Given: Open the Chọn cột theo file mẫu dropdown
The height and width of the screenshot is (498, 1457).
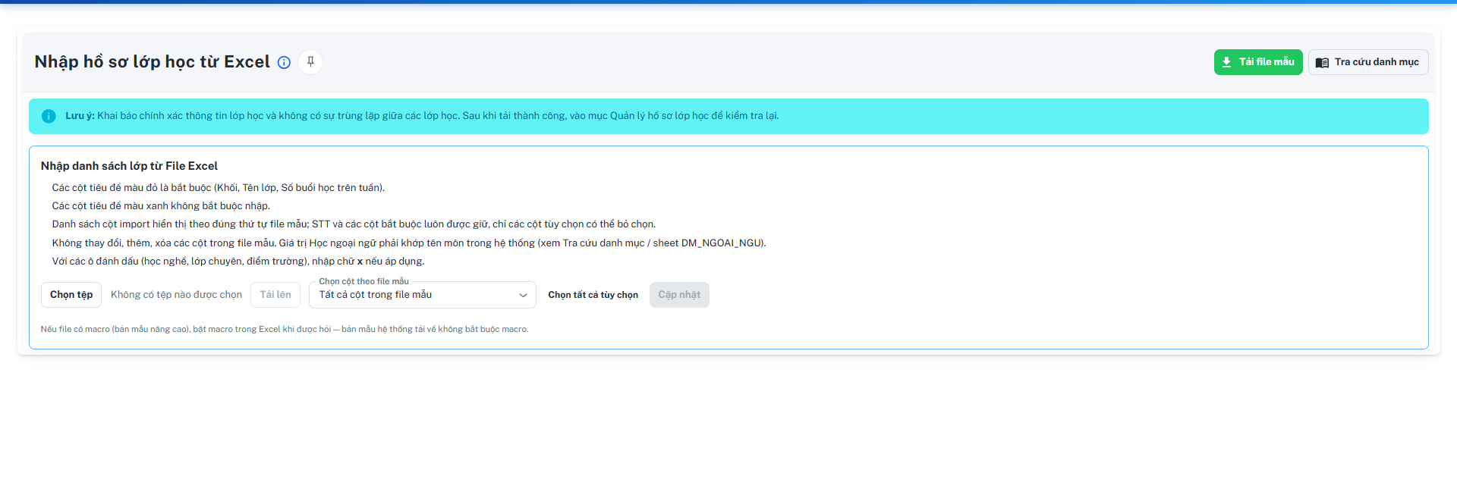Looking at the screenshot, I should (x=423, y=295).
